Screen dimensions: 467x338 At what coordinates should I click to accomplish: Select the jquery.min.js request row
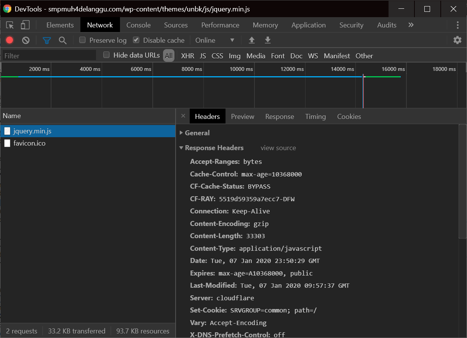(x=88, y=131)
